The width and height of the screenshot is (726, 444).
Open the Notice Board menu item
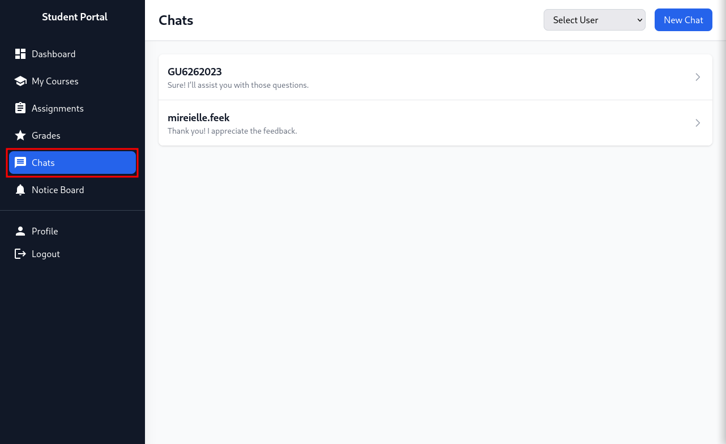click(58, 190)
